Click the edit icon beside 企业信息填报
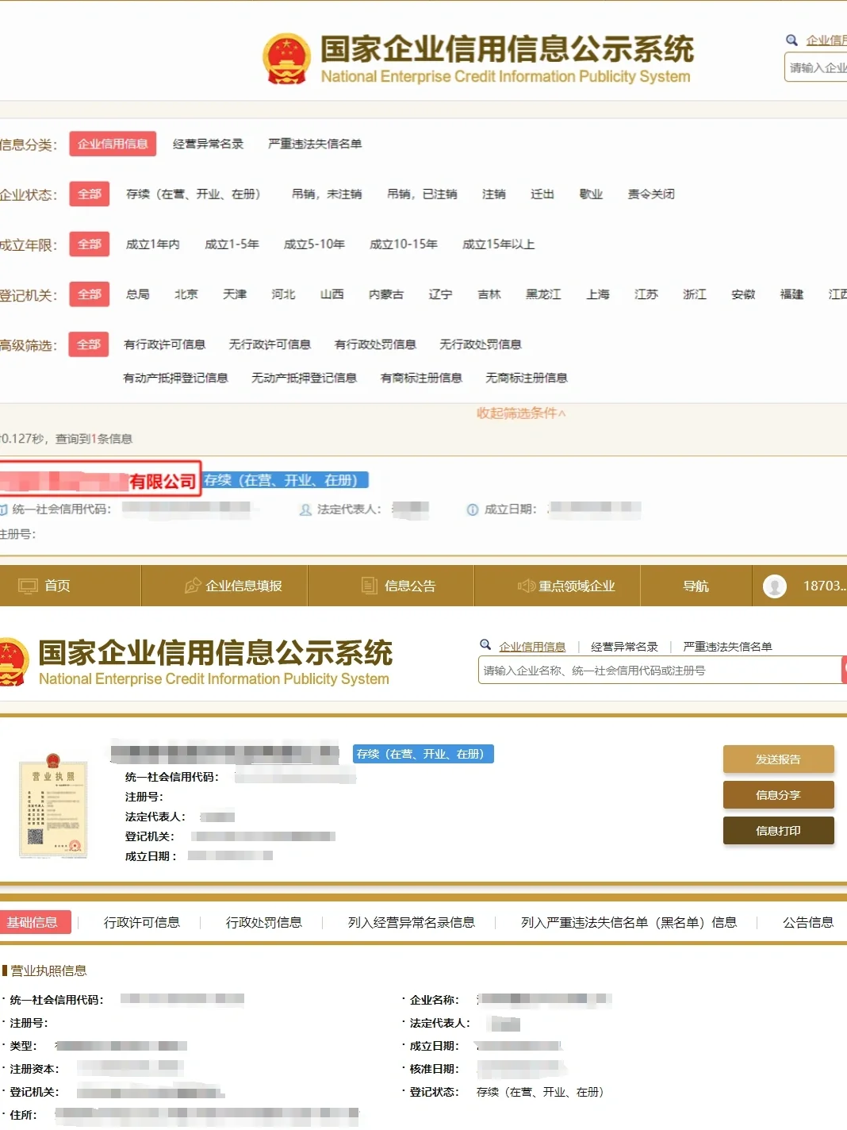This screenshot has width=847, height=1130. 193,586
